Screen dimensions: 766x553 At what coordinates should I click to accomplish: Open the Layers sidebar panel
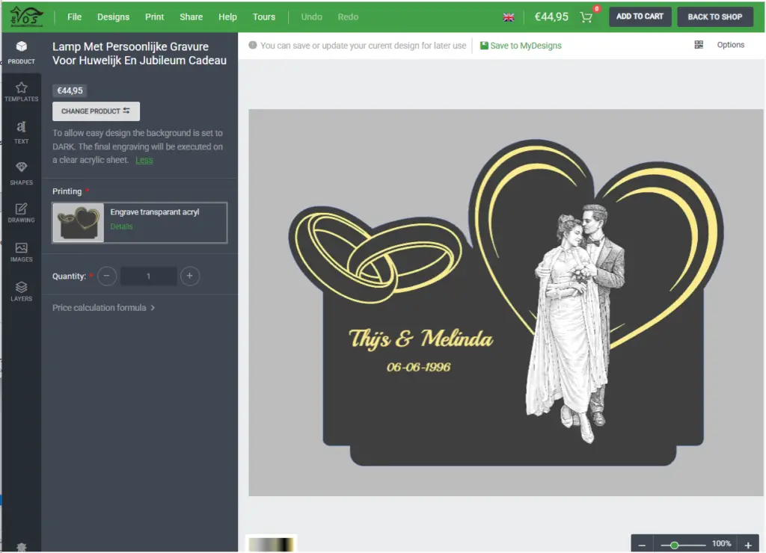pyautogui.click(x=21, y=291)
